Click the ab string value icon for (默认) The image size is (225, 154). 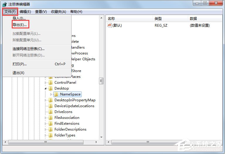(x=110, y=25)
